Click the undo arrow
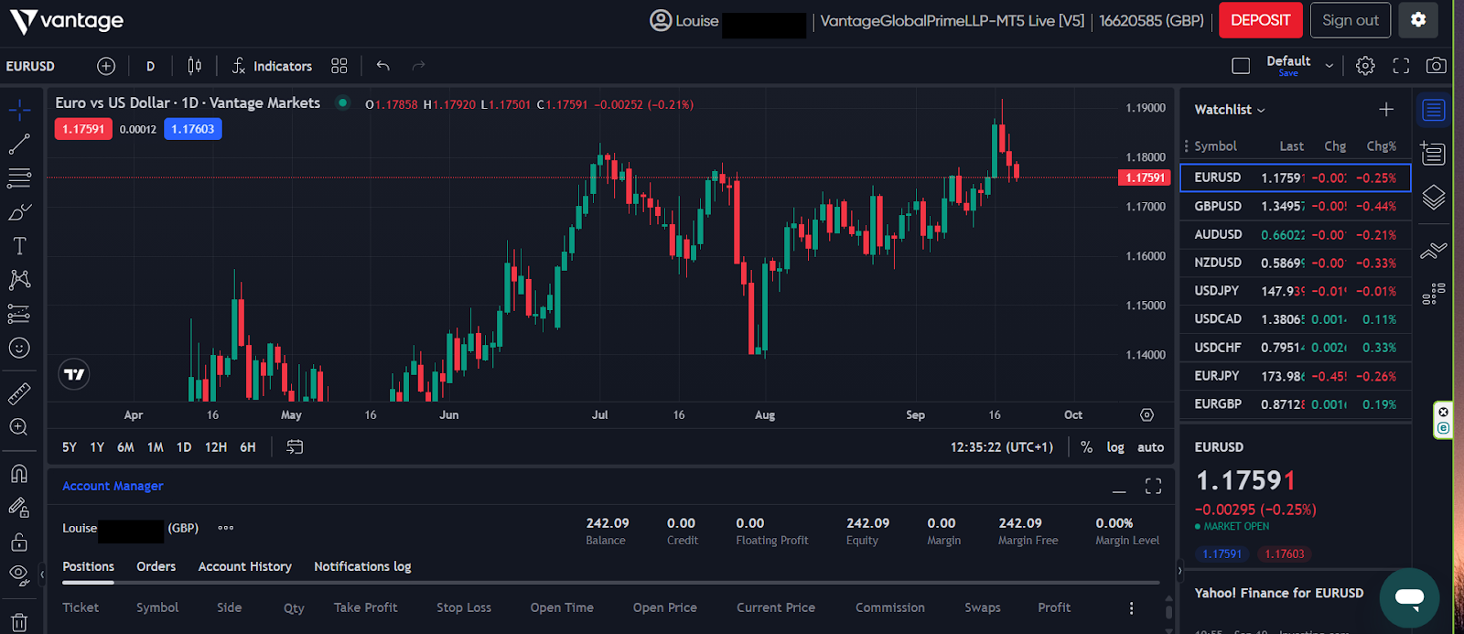 click(383, 66)
